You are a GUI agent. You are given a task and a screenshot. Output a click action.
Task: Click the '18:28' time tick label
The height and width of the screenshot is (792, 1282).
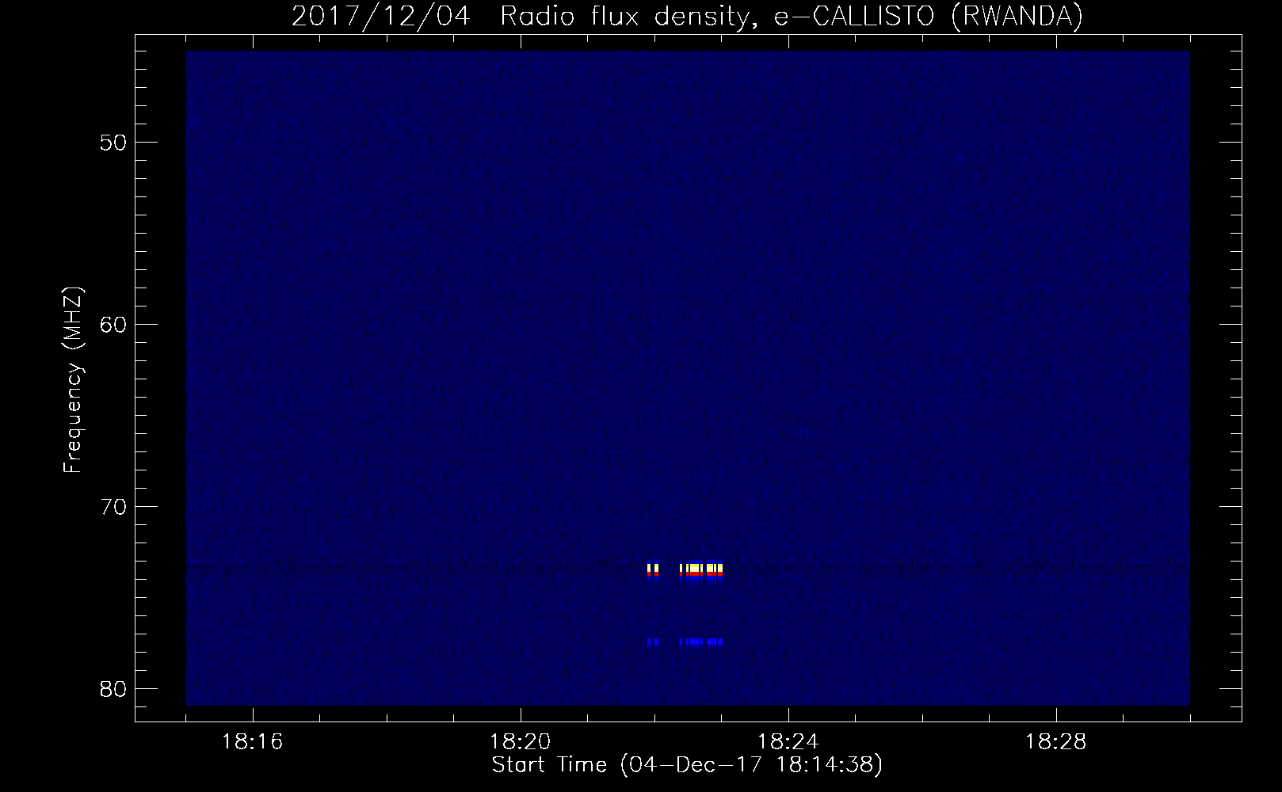click(1056, 742)
